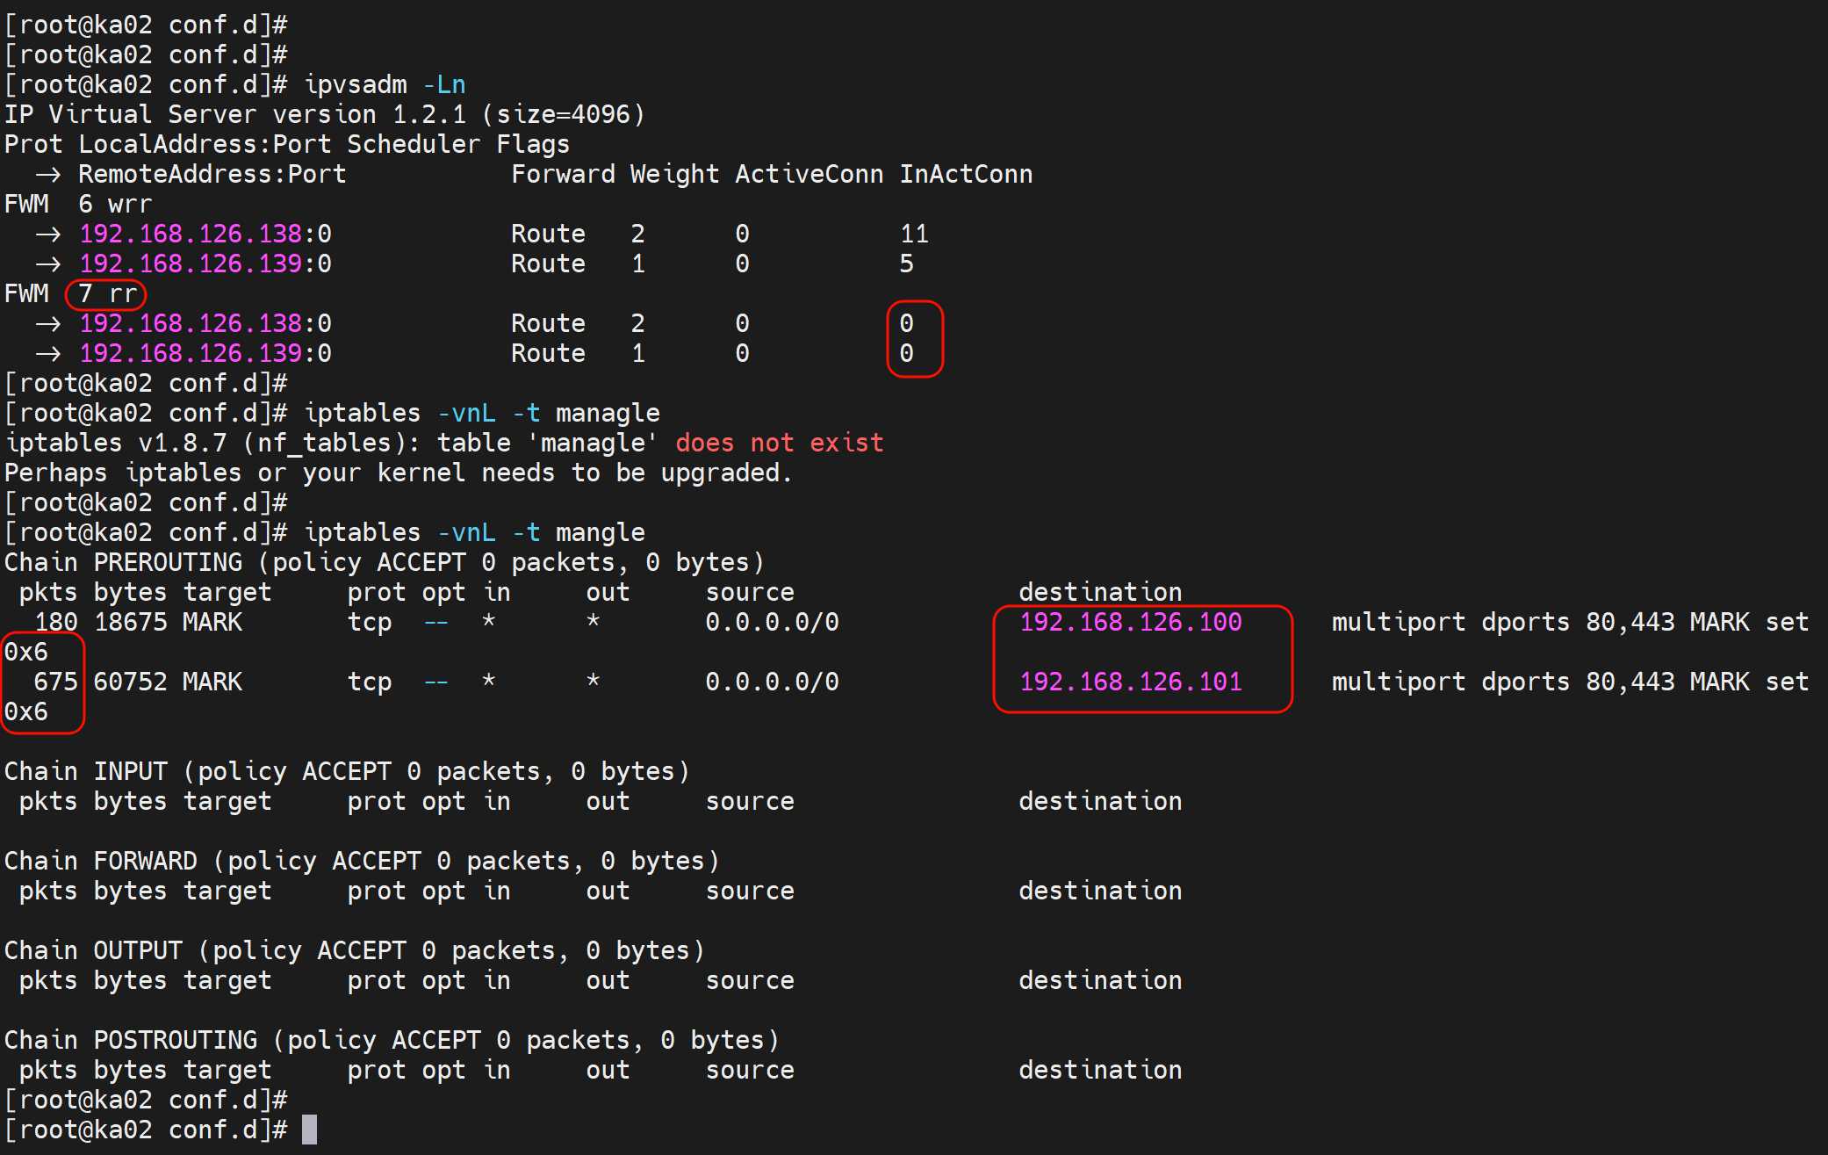Click 'Chain POSTROUTING' heading text
This screenshot has height=1155, width=1828.
coord(131,1040)
